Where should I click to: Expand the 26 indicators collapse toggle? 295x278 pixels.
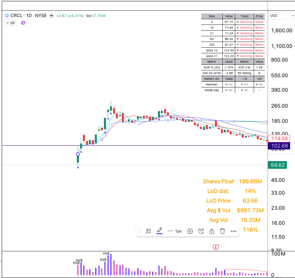pos(10,23)
